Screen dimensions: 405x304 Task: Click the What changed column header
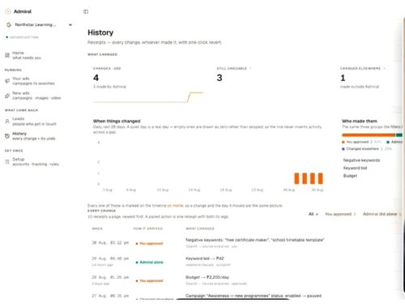pos(200,229)
